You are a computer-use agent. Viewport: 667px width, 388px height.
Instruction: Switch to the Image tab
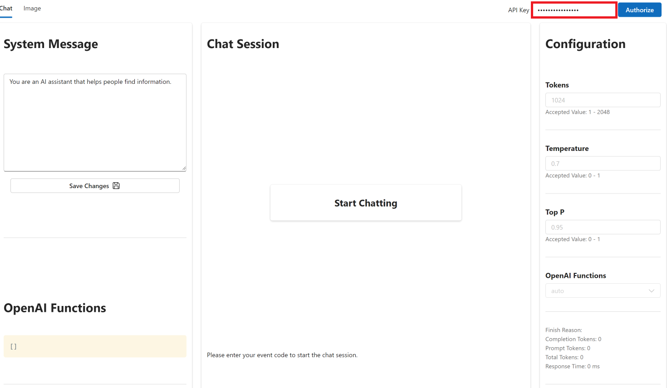(32, 8)
